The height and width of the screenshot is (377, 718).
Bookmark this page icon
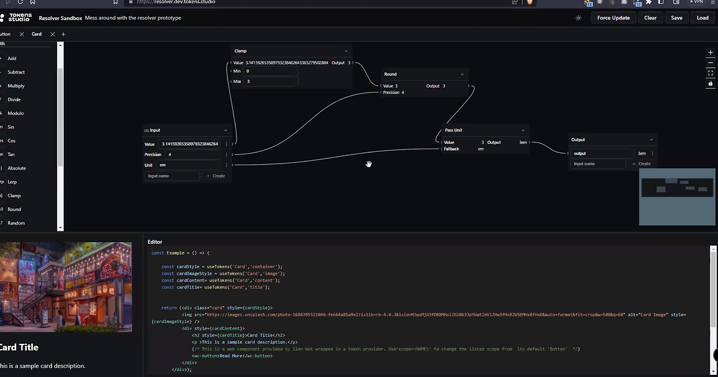click(116, 2)
